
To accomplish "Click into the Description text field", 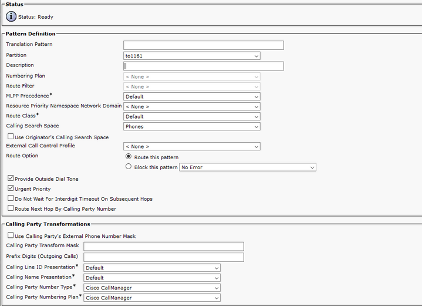I will tap(204, 66).
